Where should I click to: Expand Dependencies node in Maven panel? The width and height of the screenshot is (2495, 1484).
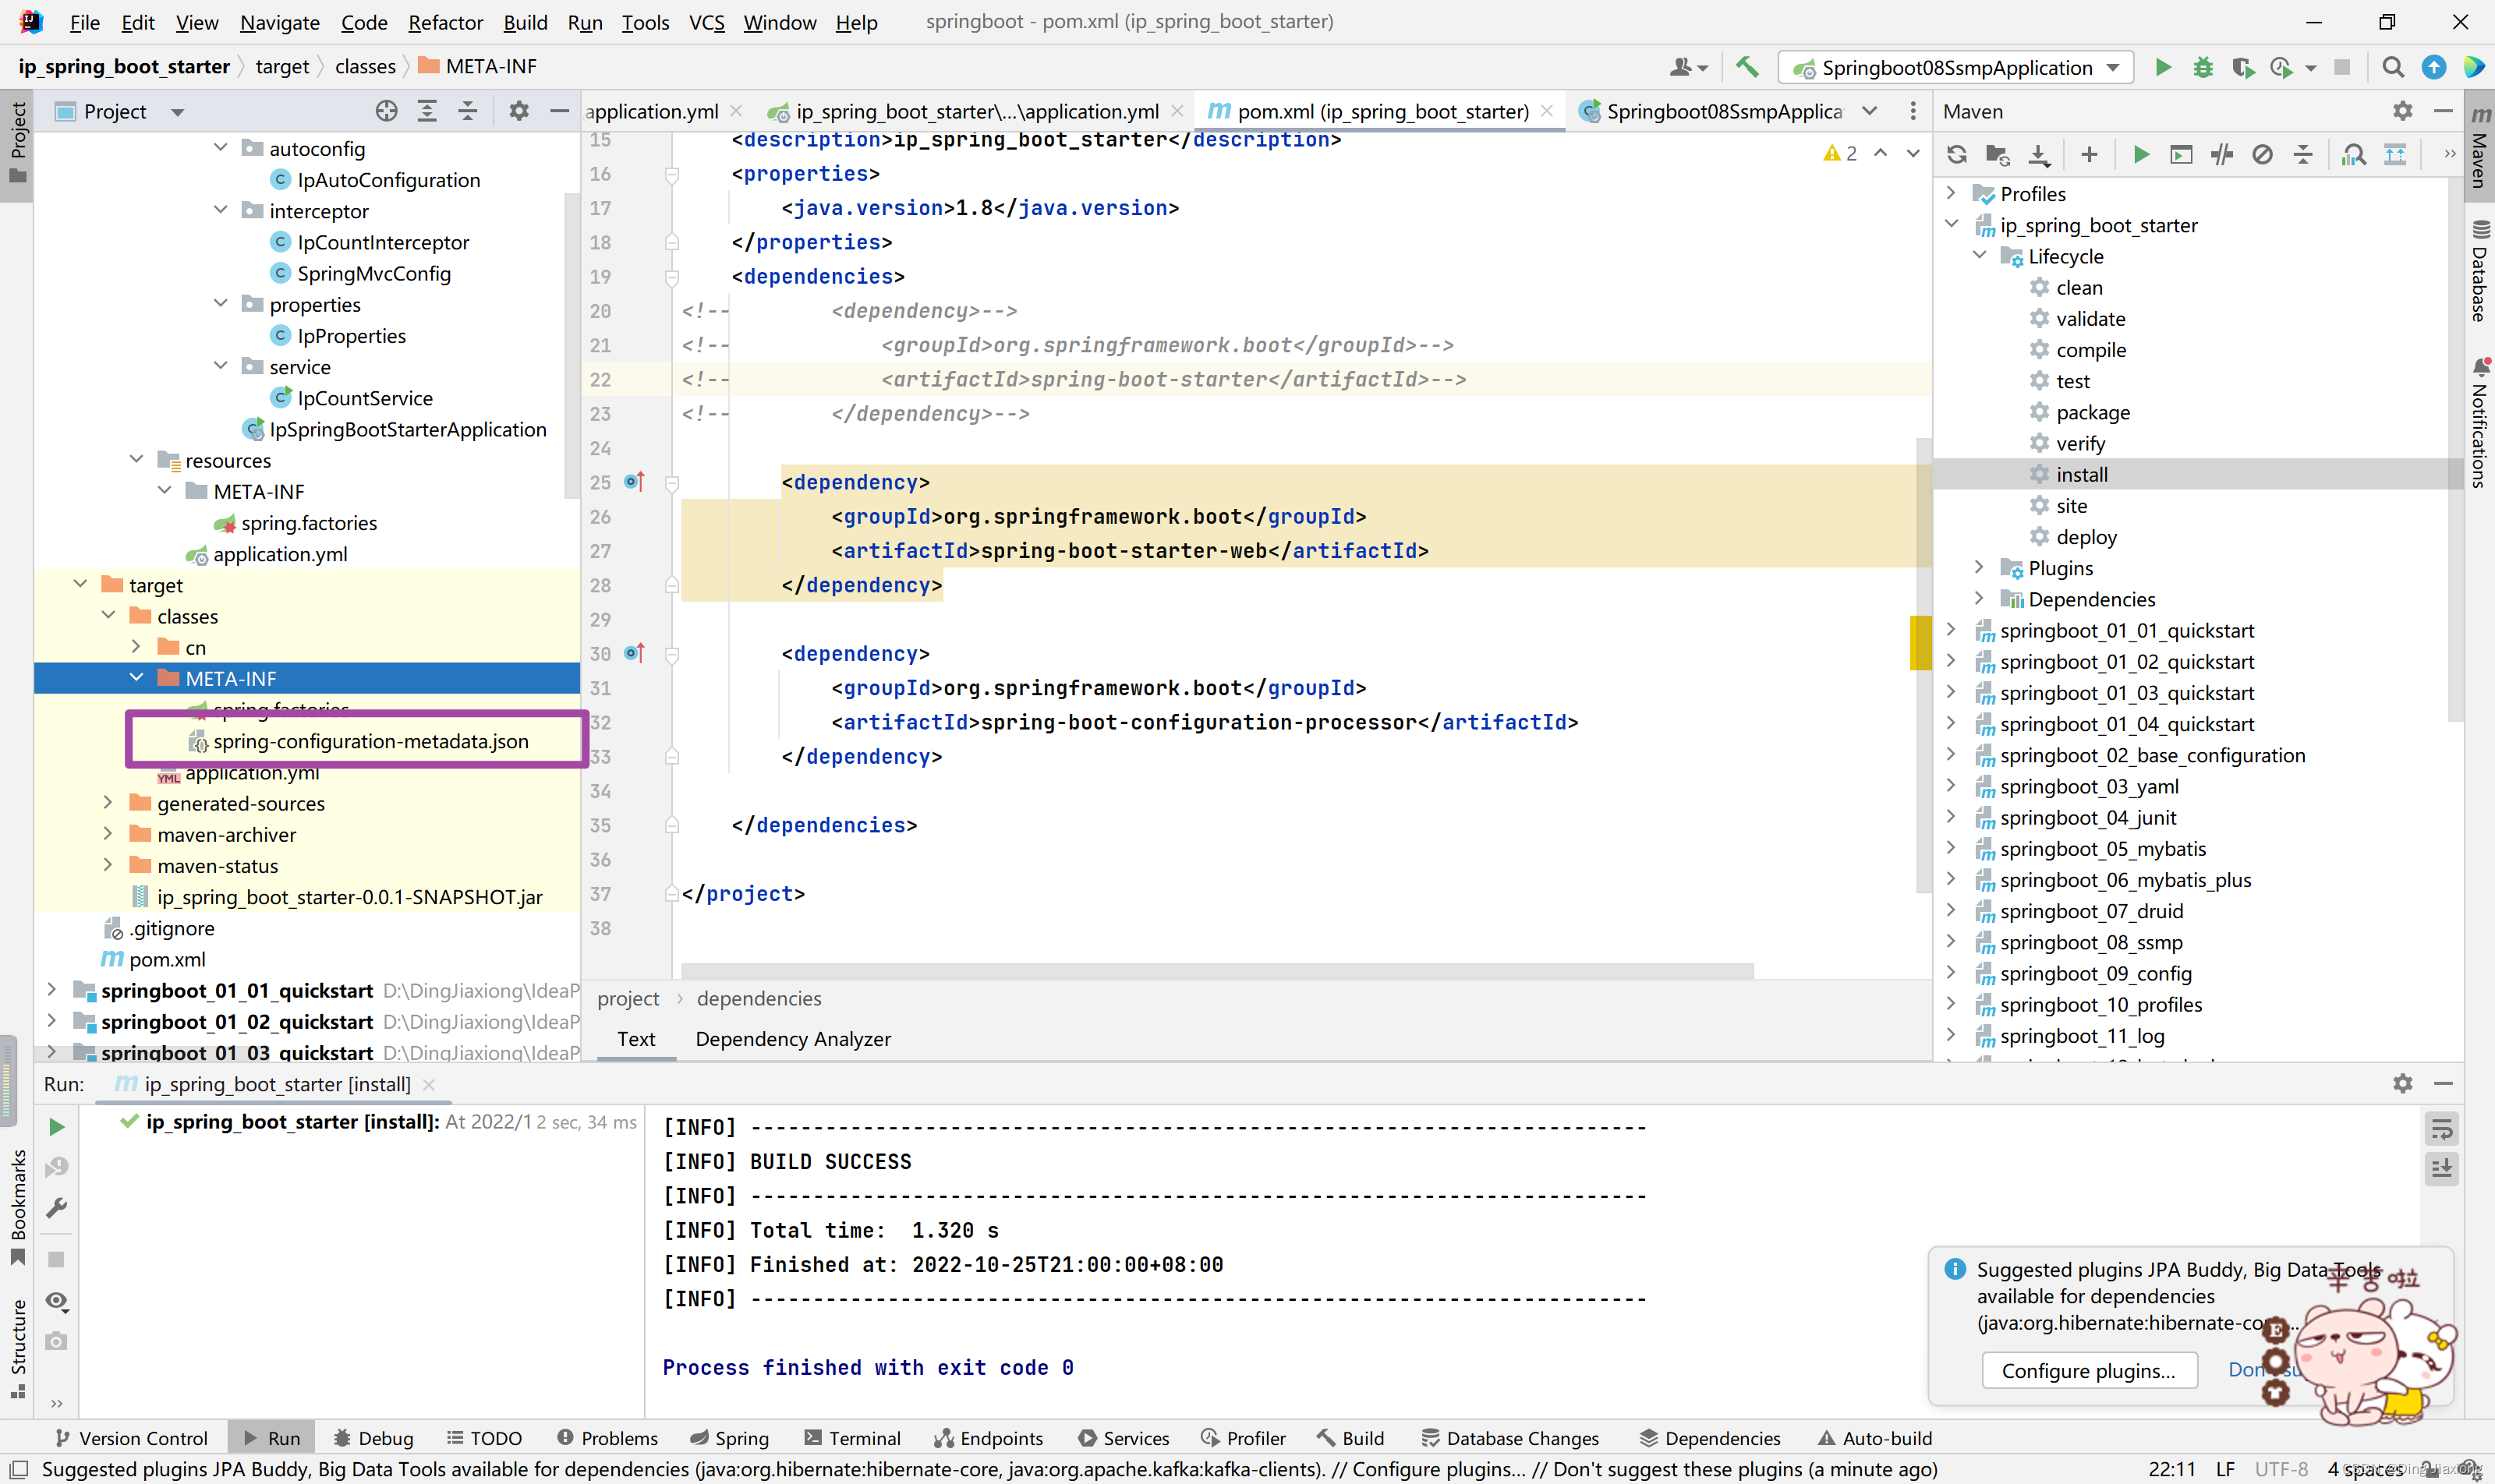coord(1979,598)
